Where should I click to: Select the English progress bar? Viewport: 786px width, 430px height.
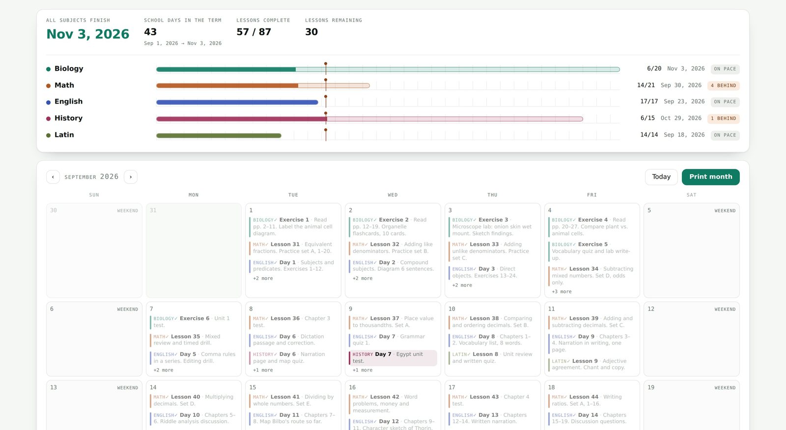pyautogui.click(x=237, y=102)
